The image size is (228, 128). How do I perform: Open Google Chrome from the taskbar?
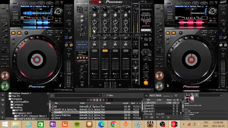pos(114,124)
